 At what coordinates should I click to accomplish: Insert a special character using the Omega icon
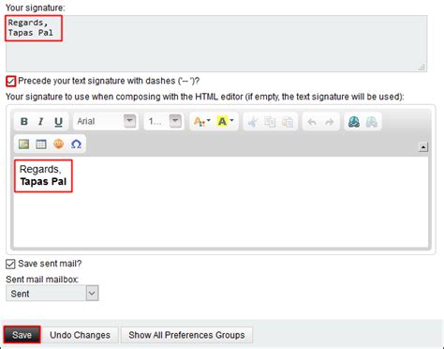[x=76, y=144]
